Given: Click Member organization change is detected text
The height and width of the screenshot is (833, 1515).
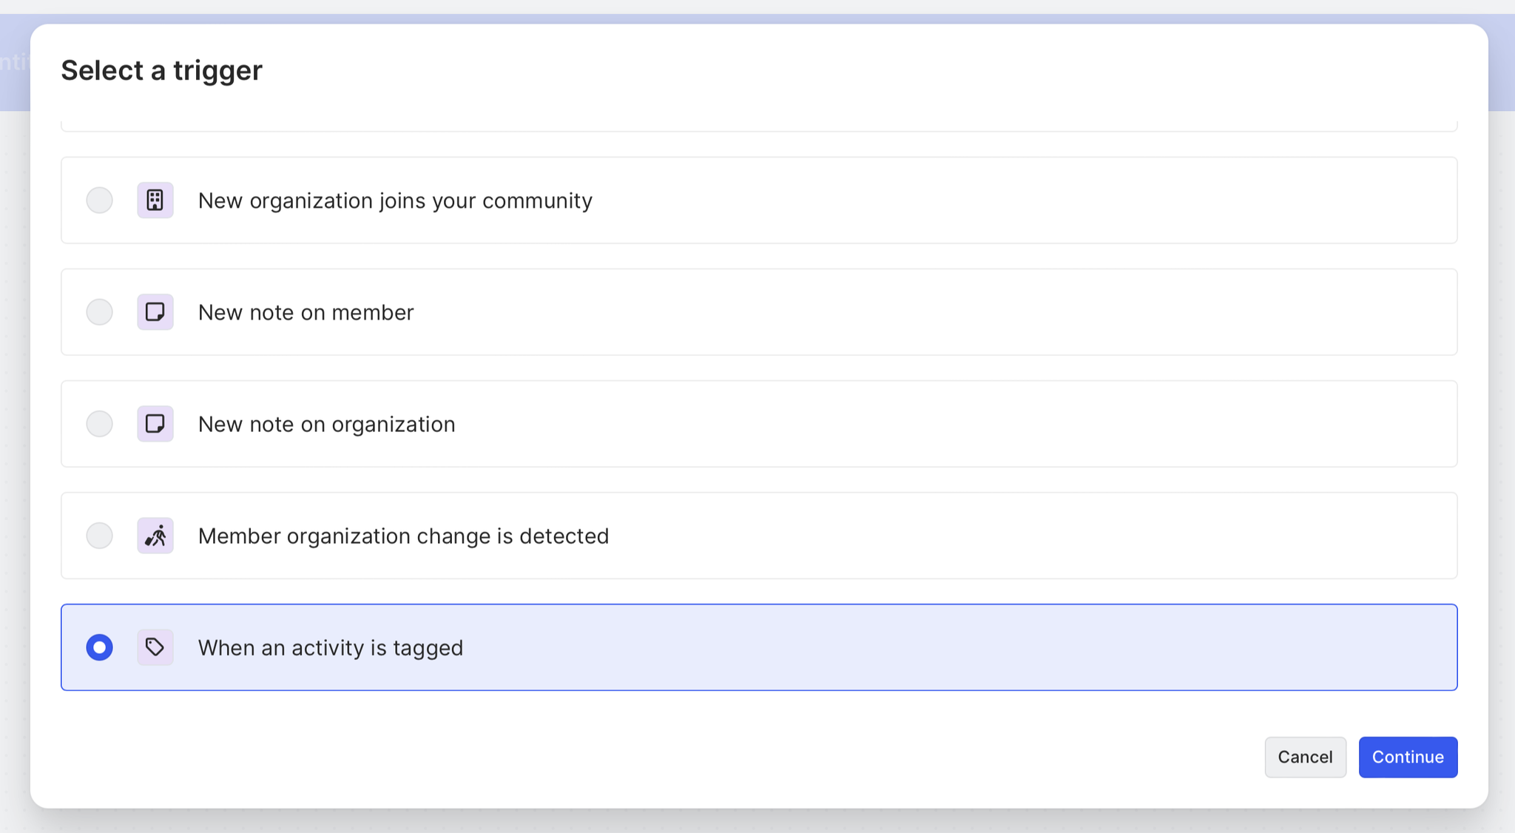Looking at the screenshot, I should pos(403,536).
